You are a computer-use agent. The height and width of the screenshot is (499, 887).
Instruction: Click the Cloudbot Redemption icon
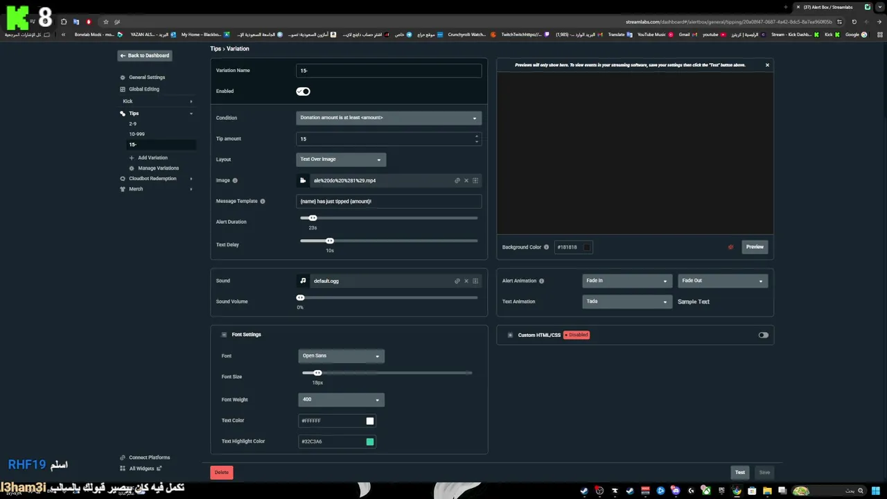coord(123,179)
